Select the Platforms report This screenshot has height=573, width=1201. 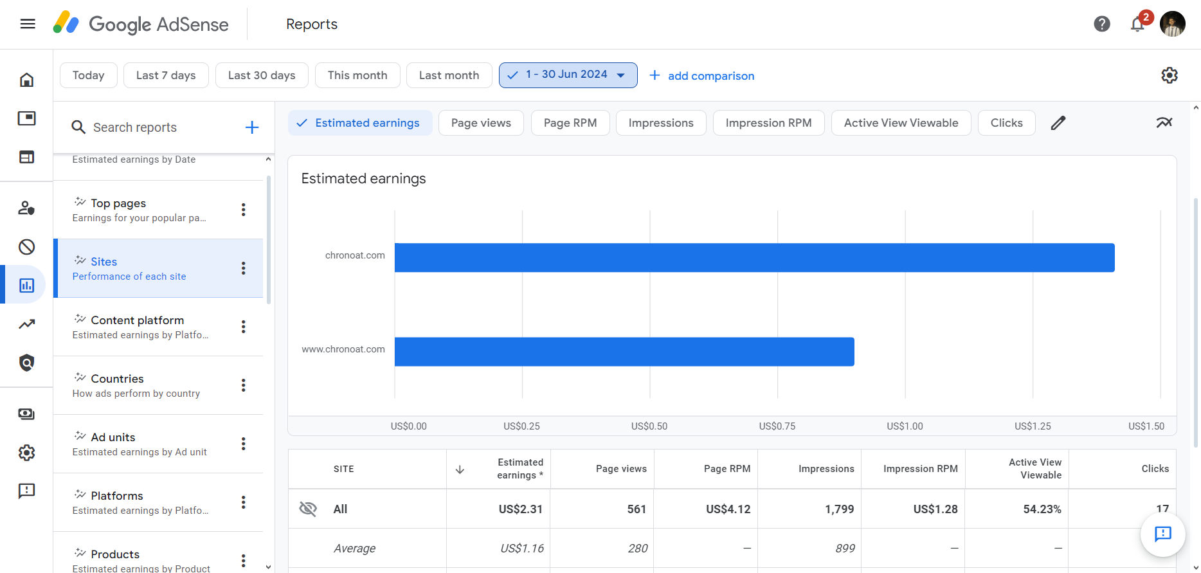(x=158, y=502)
